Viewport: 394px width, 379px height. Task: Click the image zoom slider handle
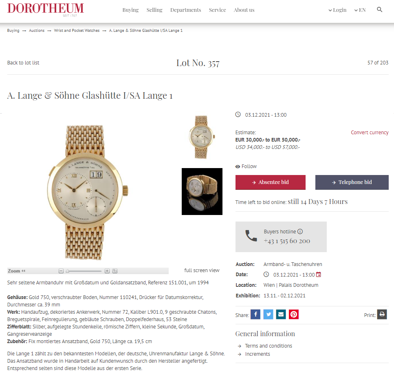[x=67, y=271]
